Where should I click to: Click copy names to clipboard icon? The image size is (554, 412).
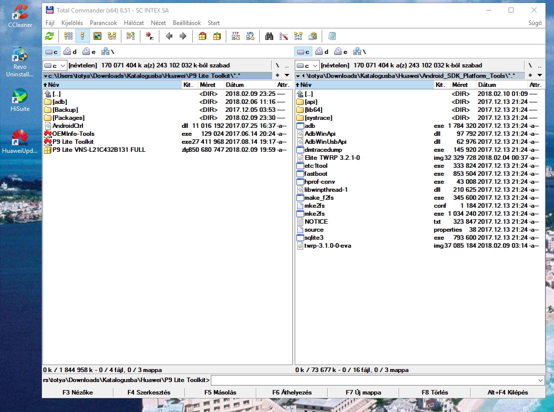tap(313, 36)
